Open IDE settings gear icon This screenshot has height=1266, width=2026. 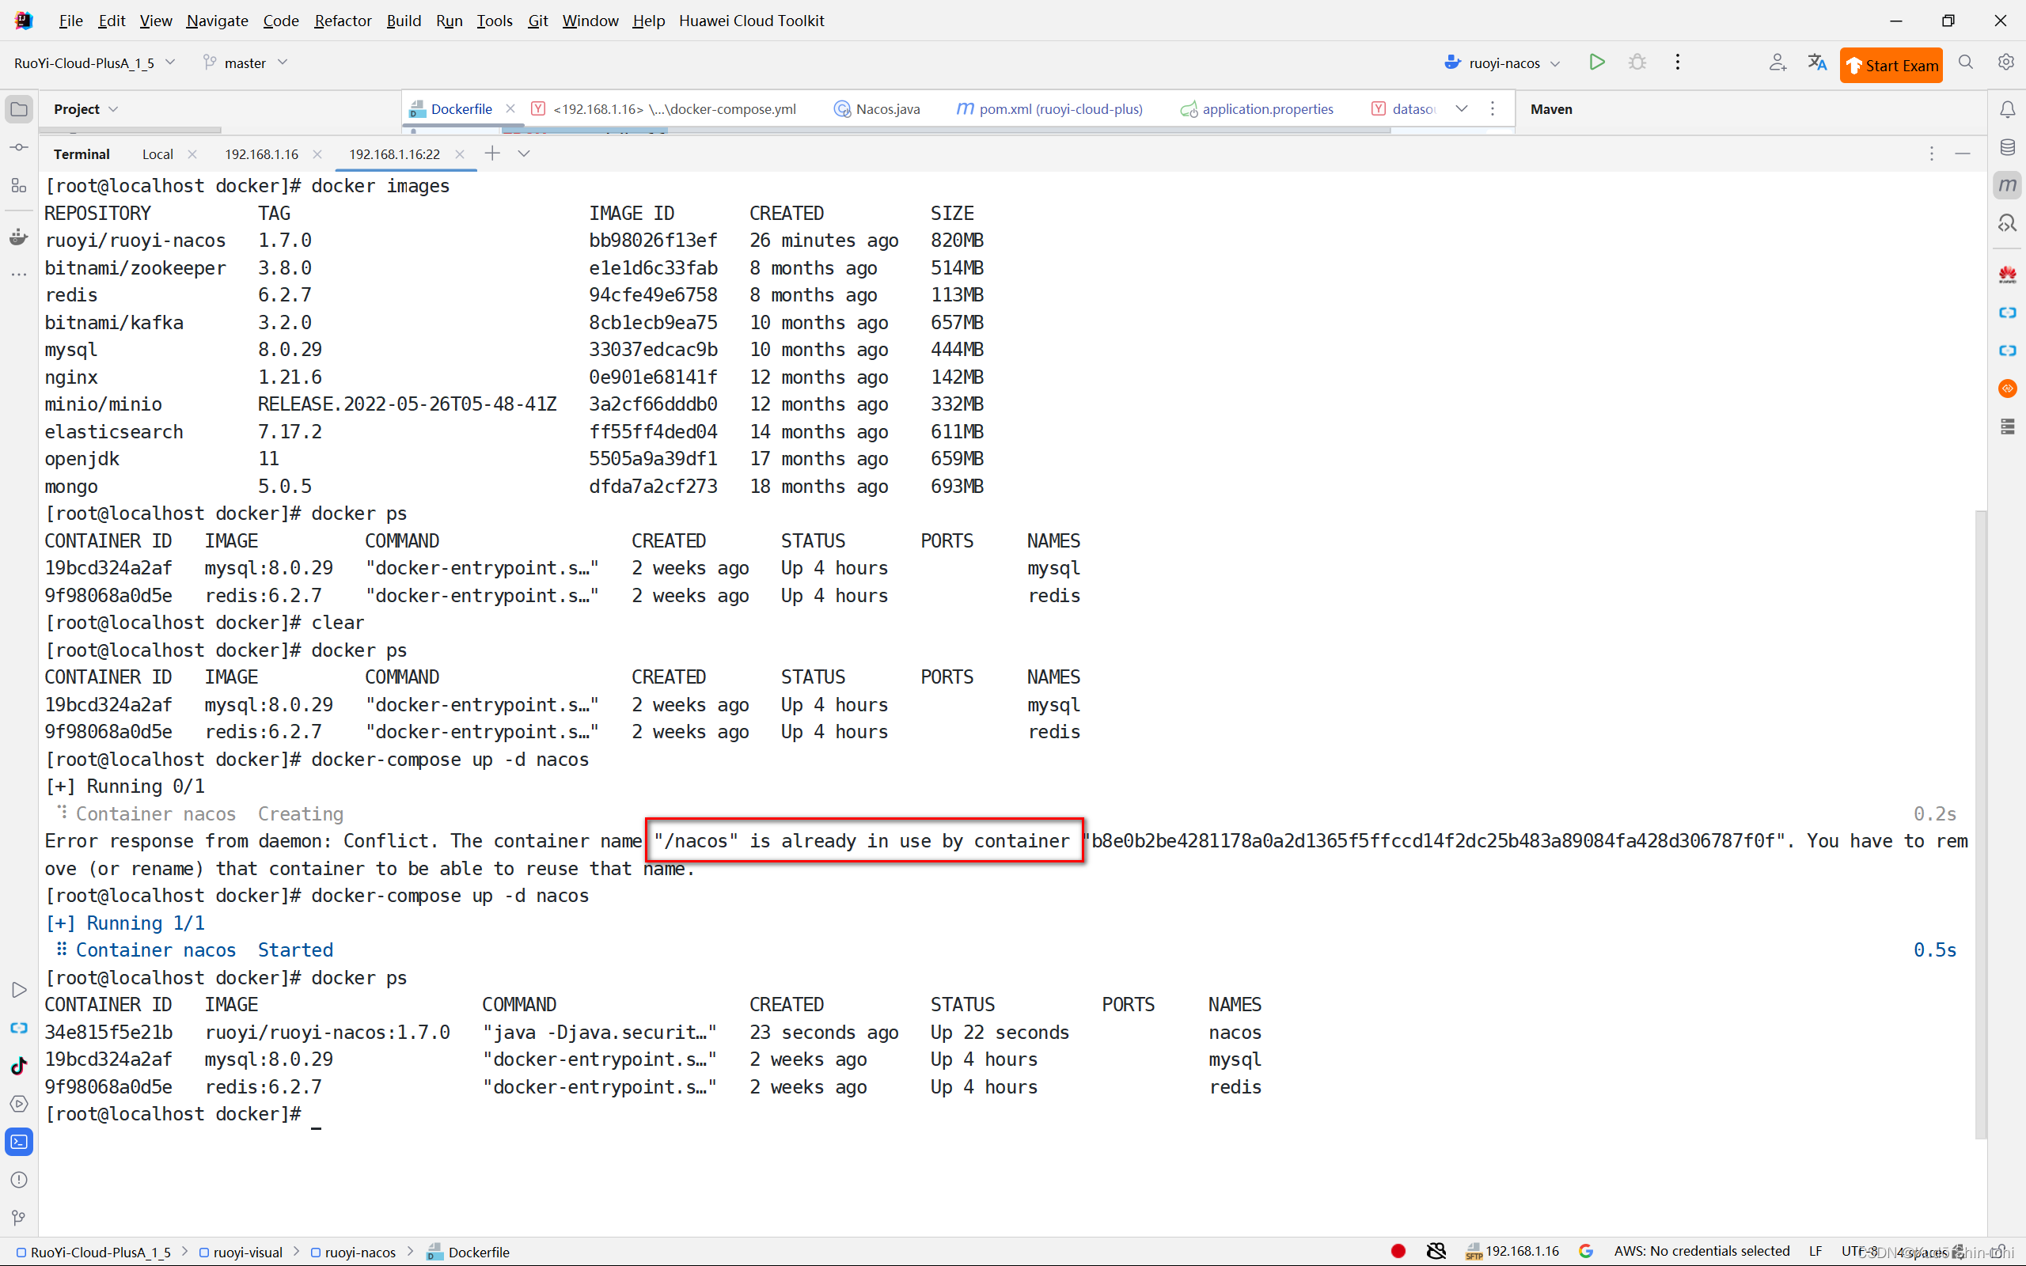coord(2005,63)
